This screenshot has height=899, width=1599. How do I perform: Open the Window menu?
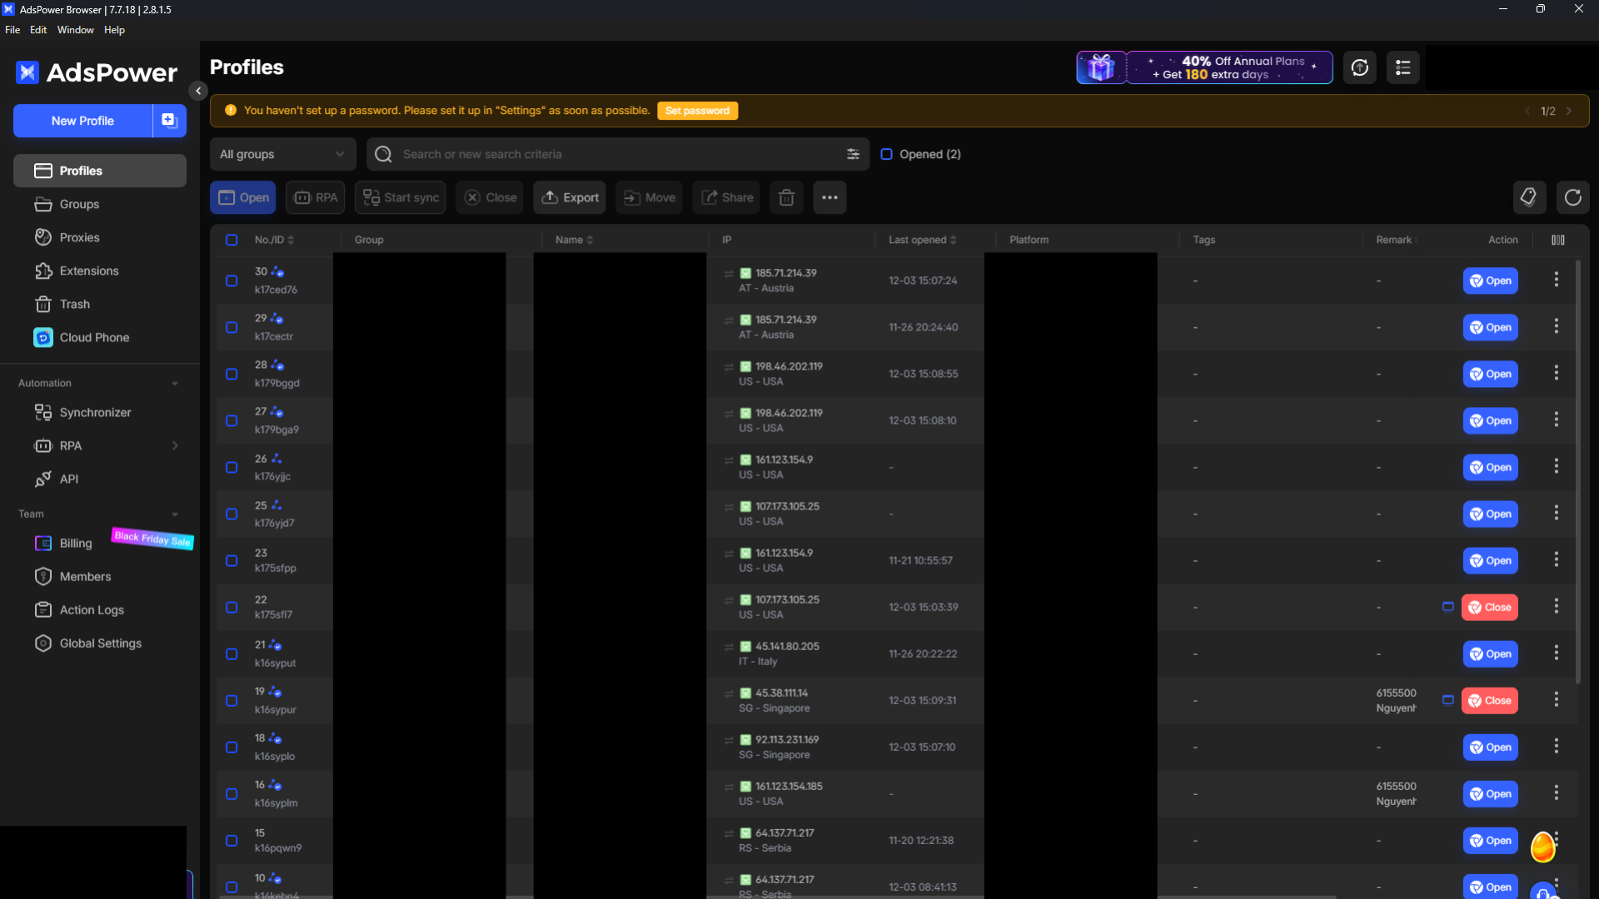(x=75, y=30)
